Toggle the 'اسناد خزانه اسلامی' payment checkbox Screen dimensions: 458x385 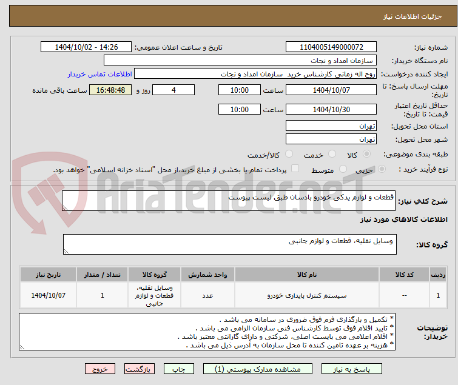(295, 169)
